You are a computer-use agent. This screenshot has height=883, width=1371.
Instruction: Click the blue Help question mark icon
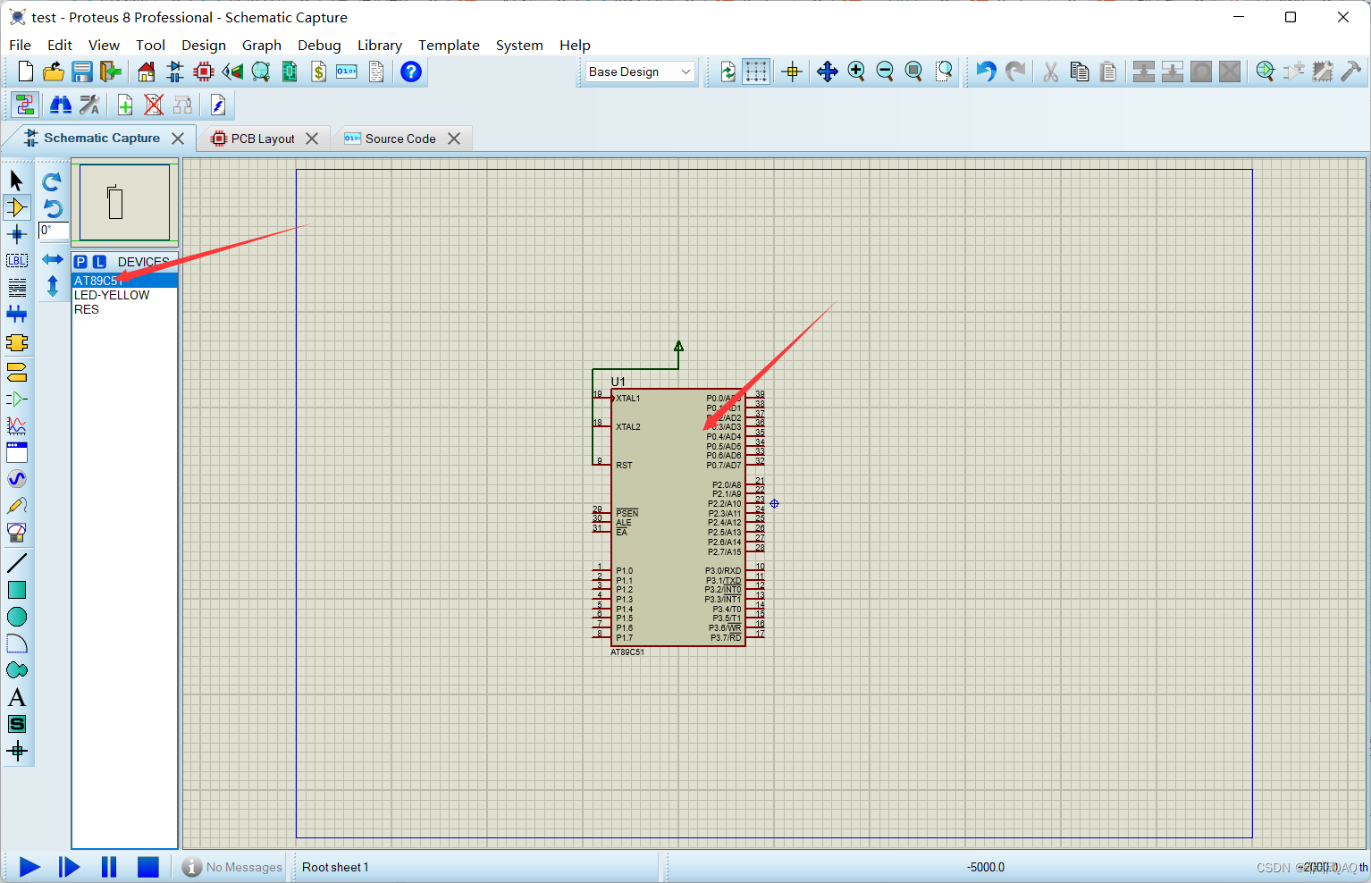coord(411,71)
